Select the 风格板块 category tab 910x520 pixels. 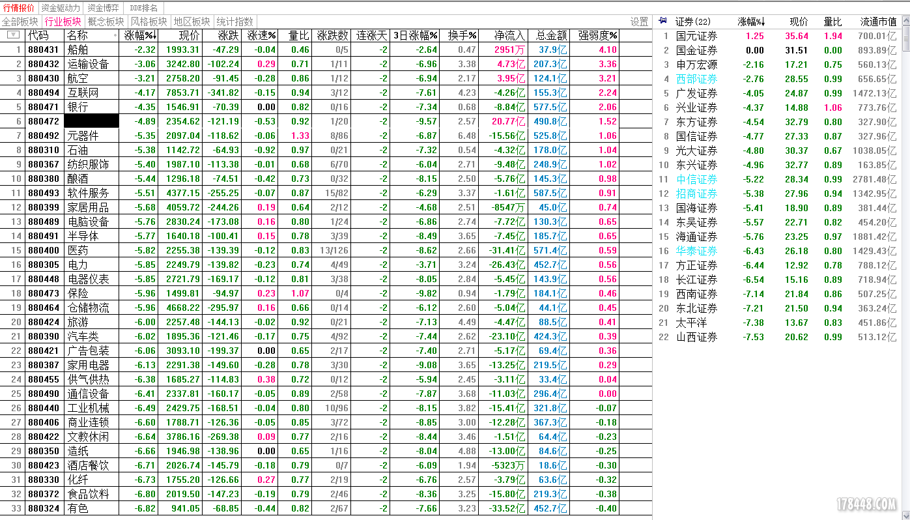149,22
